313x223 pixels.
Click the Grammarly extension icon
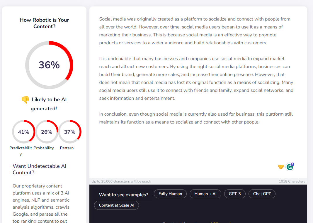click(x=290, y=167)
